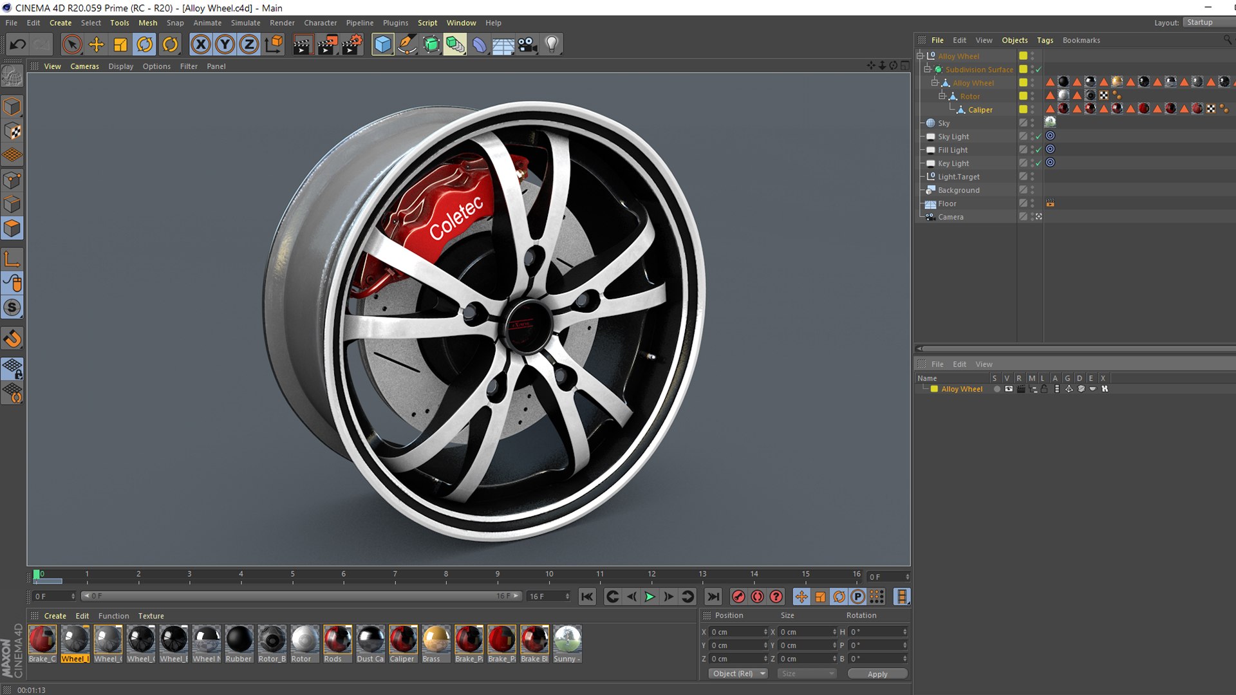Image resolution: width=1236 pixels, height=695 pixels.
Task: Add a Cube primitive object
Action: pyautogui.click(x=382, y=44)
